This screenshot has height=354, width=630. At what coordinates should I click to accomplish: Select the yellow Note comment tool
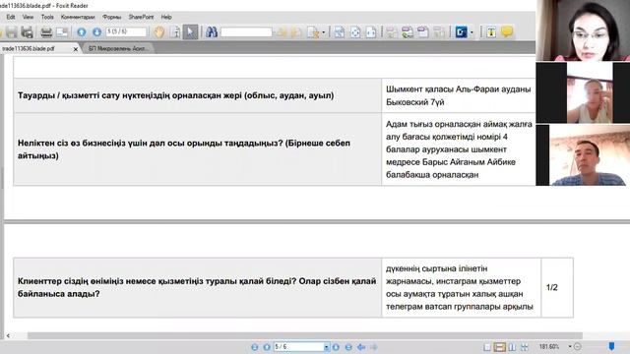[507, 31]
